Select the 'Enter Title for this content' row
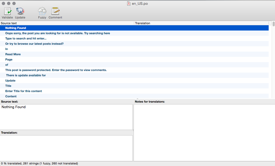Viewport: 275px width, 166px height. [x=24, y=91]
